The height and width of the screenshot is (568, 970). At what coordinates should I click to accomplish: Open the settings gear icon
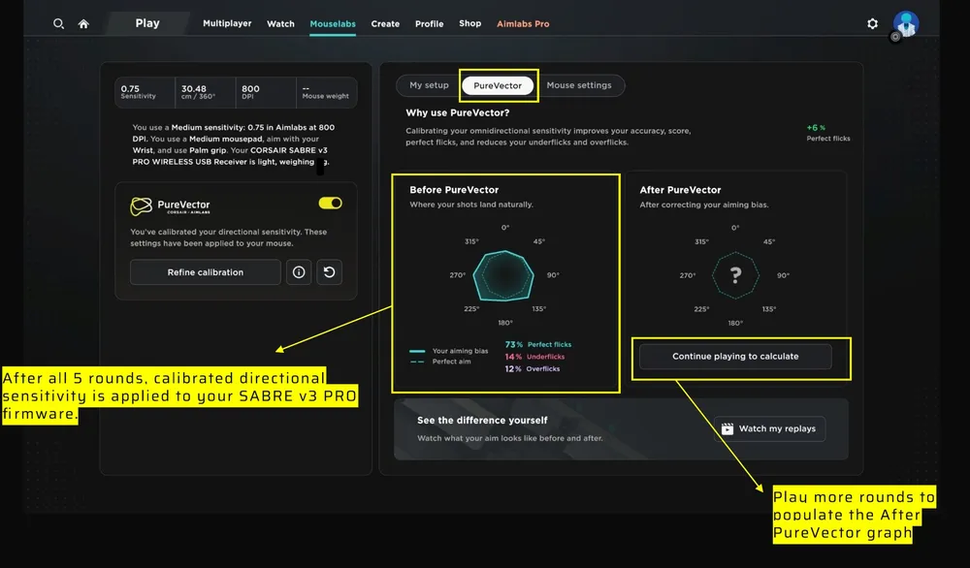[872, 23]
